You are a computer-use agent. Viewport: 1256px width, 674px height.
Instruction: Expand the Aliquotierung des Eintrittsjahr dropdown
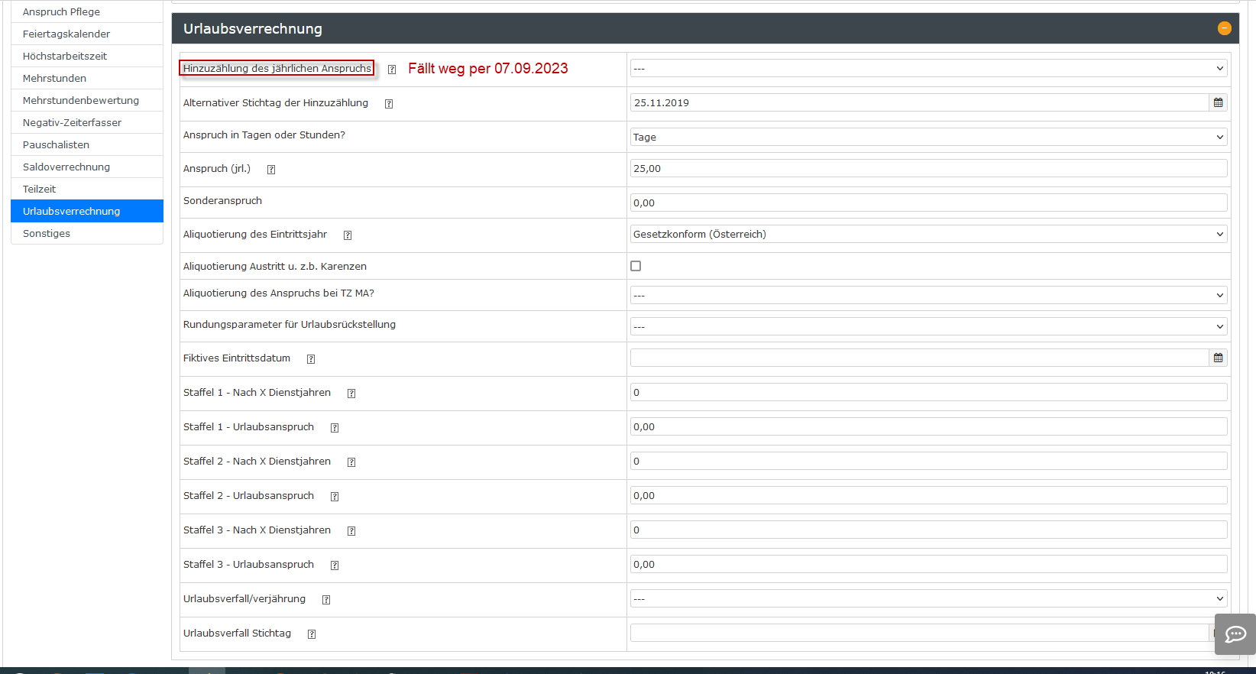[928, 234]
